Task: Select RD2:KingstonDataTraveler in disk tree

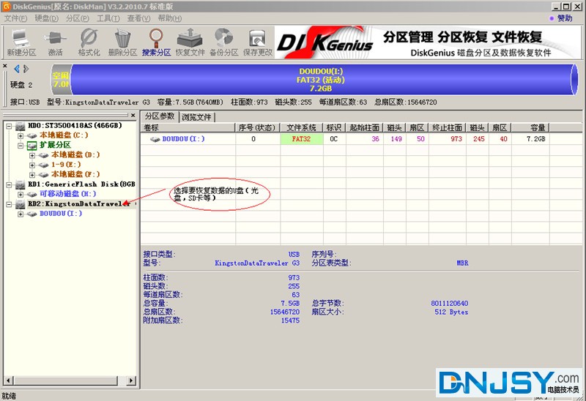Action: [x=81, y=204]
